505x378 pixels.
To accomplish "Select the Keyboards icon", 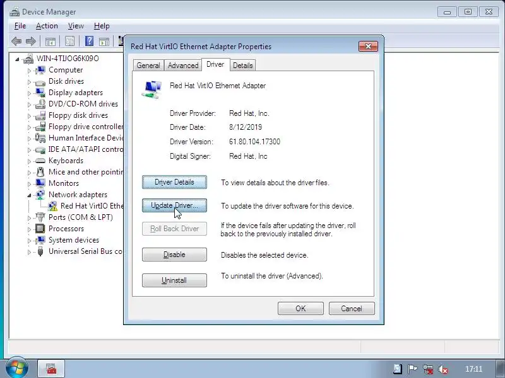I will (40, 161).
